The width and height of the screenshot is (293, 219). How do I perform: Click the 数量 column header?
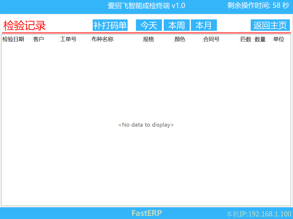263,39
